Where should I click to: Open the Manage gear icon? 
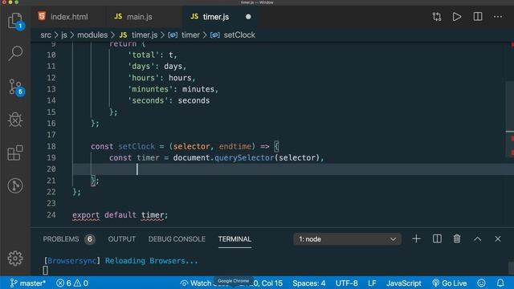tap(15, 258)
